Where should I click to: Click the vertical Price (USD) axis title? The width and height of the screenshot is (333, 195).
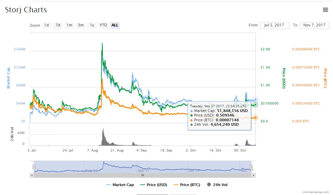coord(284,78)
